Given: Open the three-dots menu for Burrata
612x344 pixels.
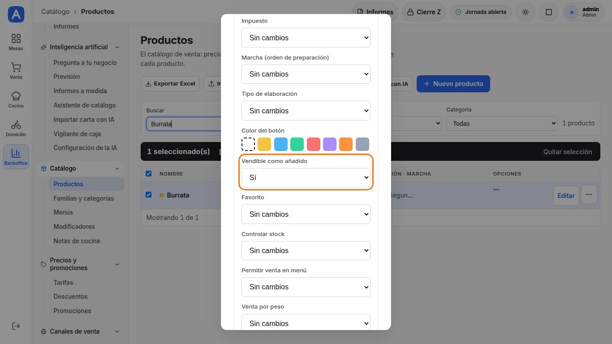Looking at the screenshot, I should tap(589, 195).
